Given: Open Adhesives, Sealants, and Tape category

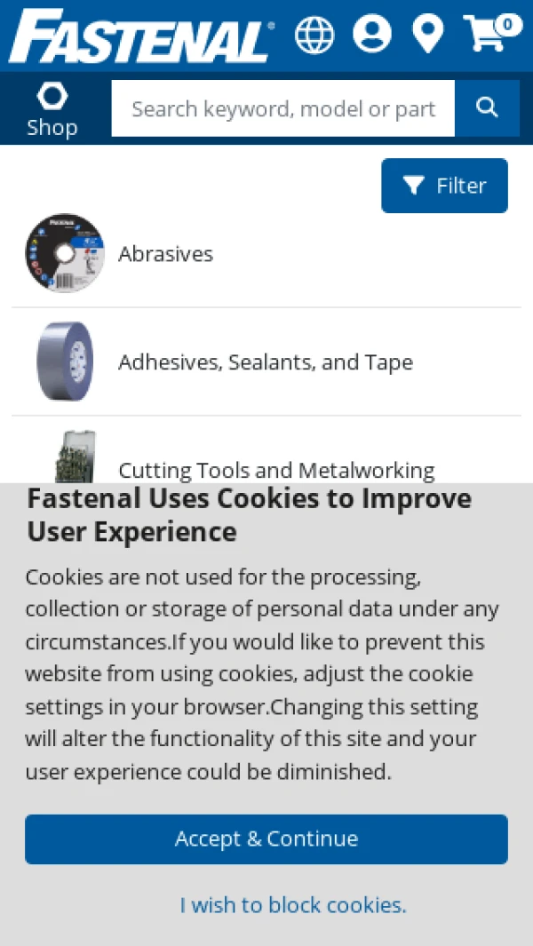Looking at the screenshot, I should 266,362.
